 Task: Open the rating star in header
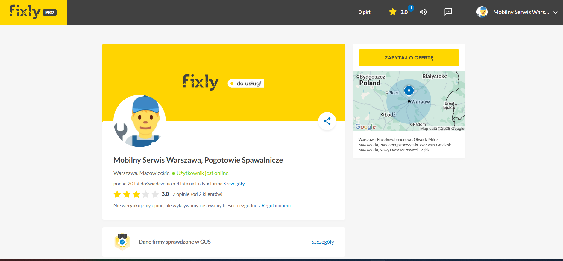coord(393,12)
